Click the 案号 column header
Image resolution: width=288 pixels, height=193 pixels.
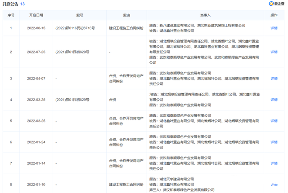(x=80, y=15)
